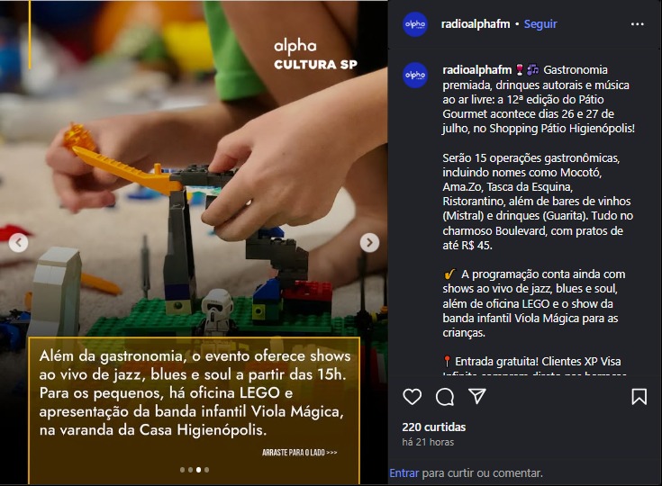Open more options three-dot menu
662x486 pixels.
click(637, 24)
